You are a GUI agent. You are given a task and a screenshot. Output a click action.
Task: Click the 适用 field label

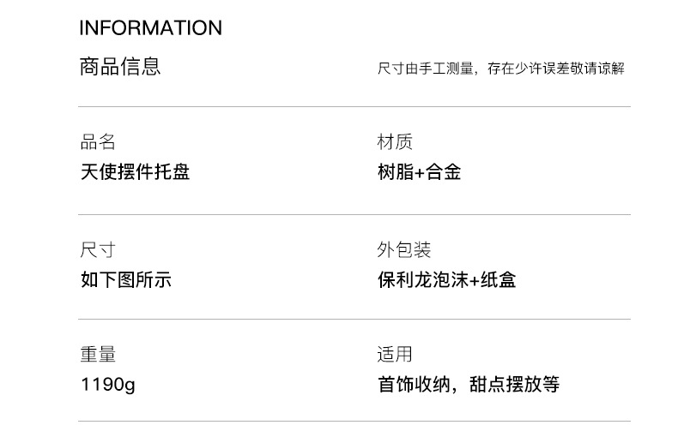395,355
